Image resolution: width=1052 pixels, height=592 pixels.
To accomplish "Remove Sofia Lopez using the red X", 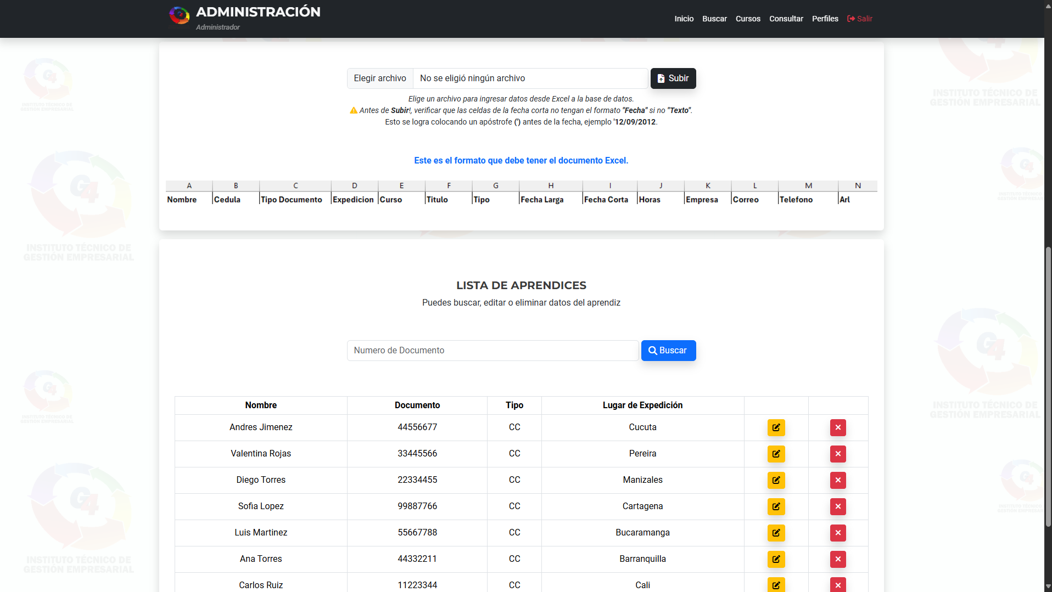I will 837,506.
